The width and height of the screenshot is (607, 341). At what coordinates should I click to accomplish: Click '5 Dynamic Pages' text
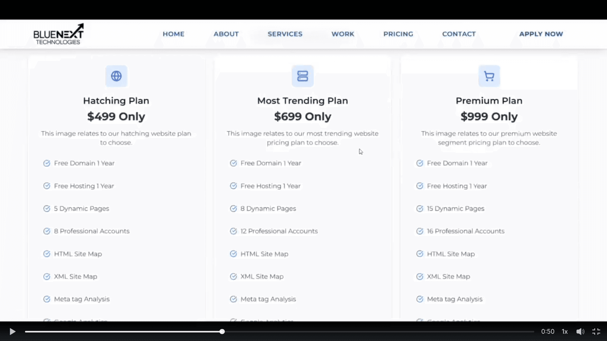pyautogui.click(x=82, y=209)
